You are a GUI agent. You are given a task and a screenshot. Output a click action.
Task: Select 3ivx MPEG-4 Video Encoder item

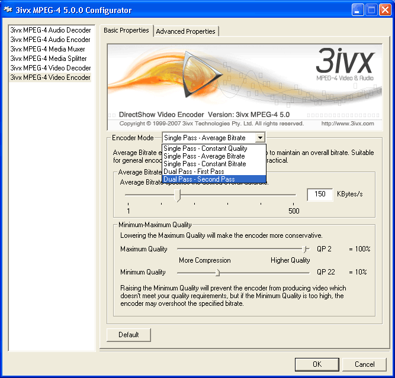(50, 77)
